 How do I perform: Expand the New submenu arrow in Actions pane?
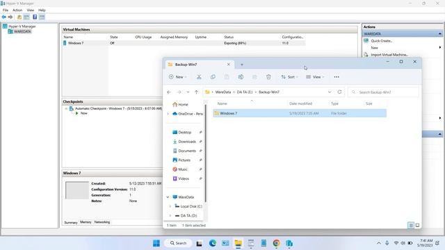tap(440, 48)
